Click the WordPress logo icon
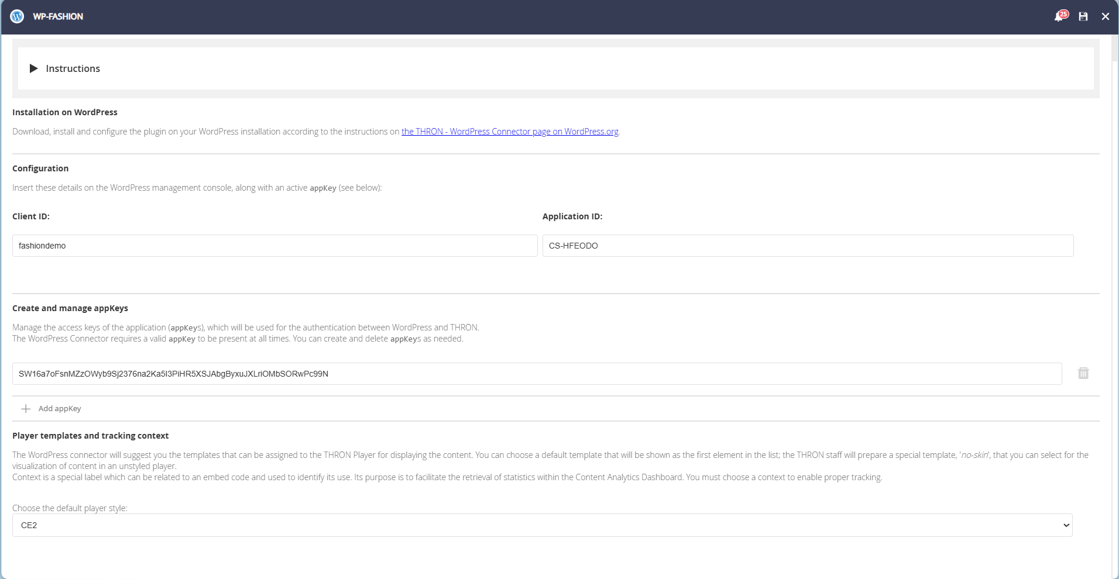Image resolution: width=1119 pixels, height=579 pixels. 17,16
